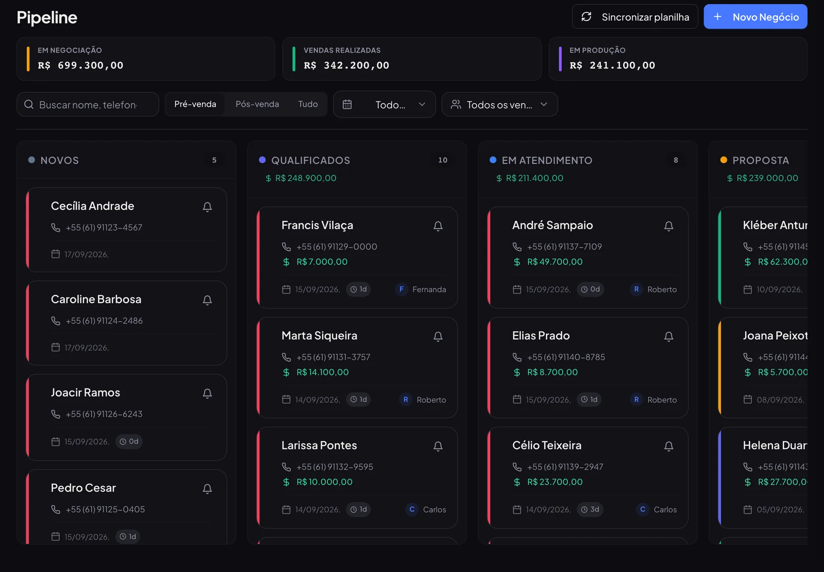The image size is (824, 572).
Task: Click the Fernanda assignee badge on Francis card
Action: tap(421, 289)
